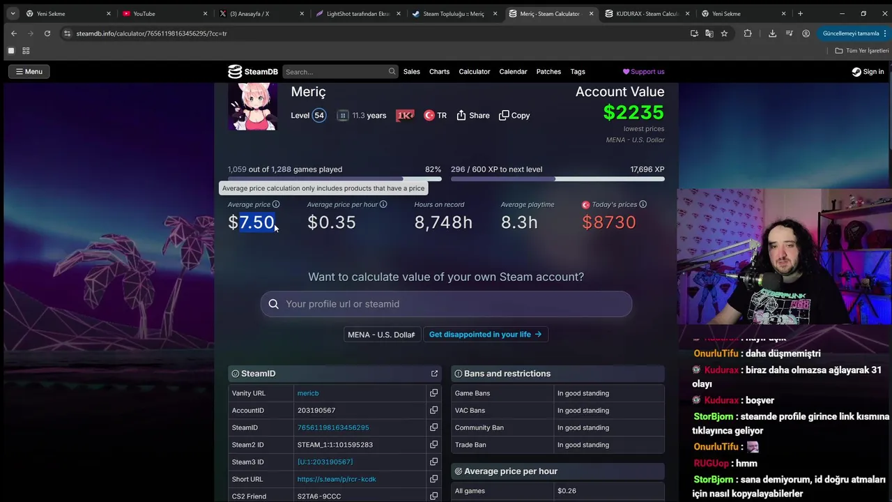Copy the Short URL value

433,479
